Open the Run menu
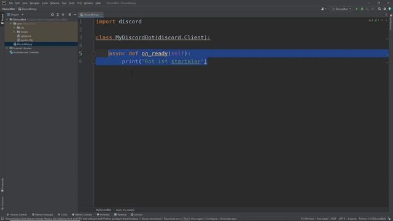 coord(64,3)
